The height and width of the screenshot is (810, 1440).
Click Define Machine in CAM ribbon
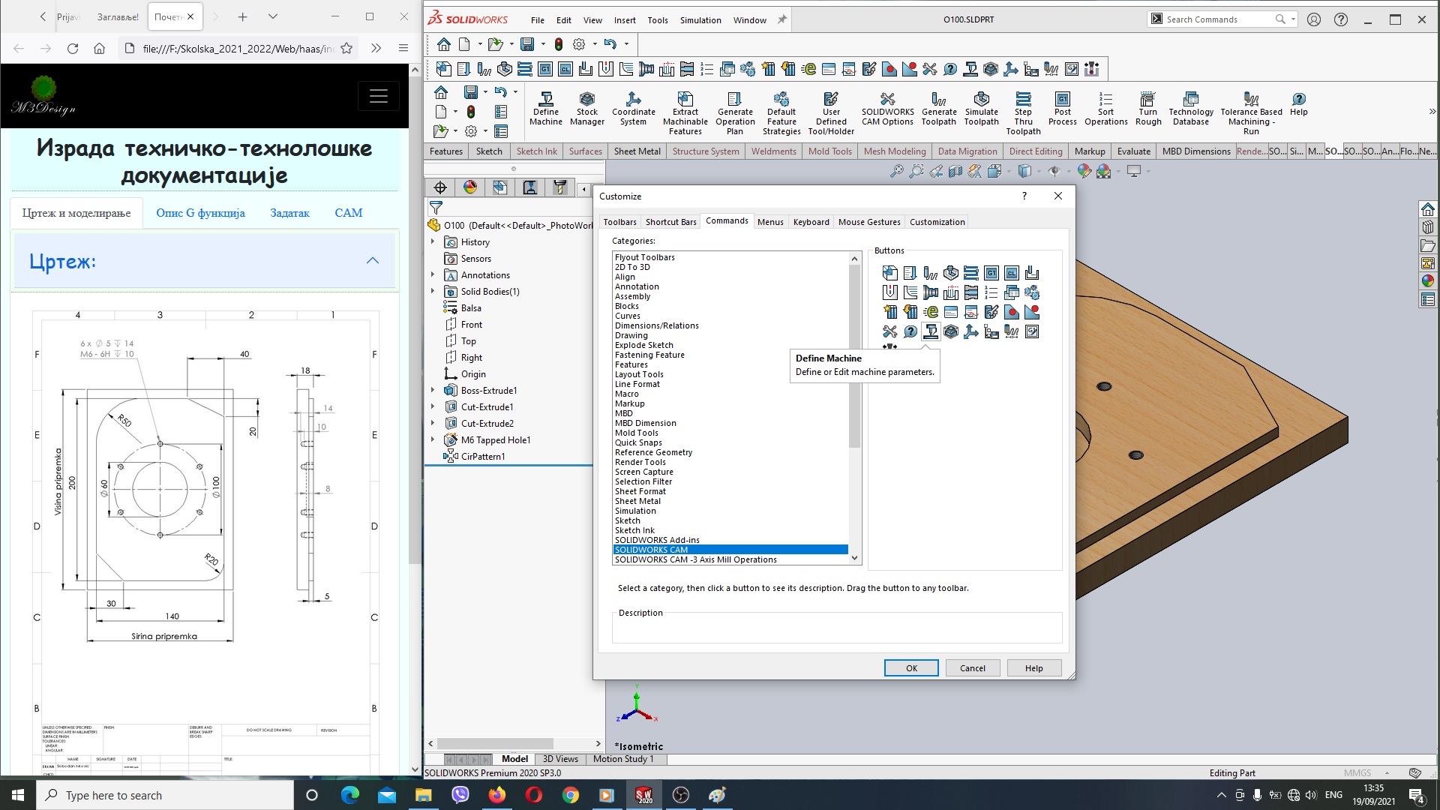[x=546, y=109]
